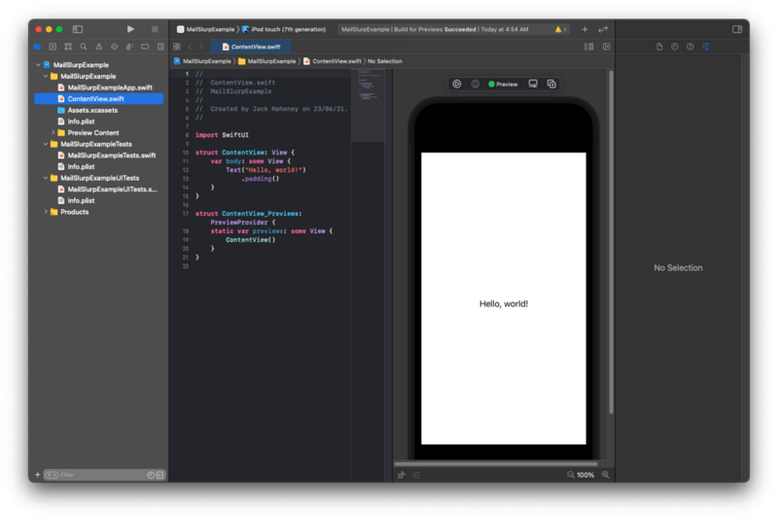
Task: Add an editor on the right
Action: 606,47
